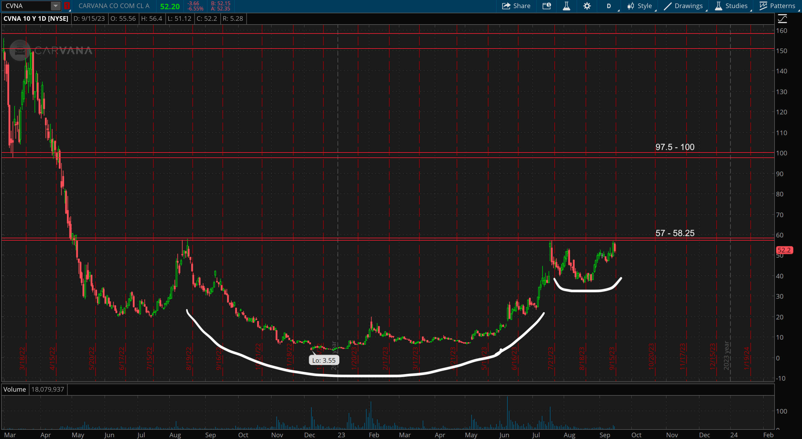Click the 2023 year marker label
This screenshot has height=439, width=802.
(726, 355)
